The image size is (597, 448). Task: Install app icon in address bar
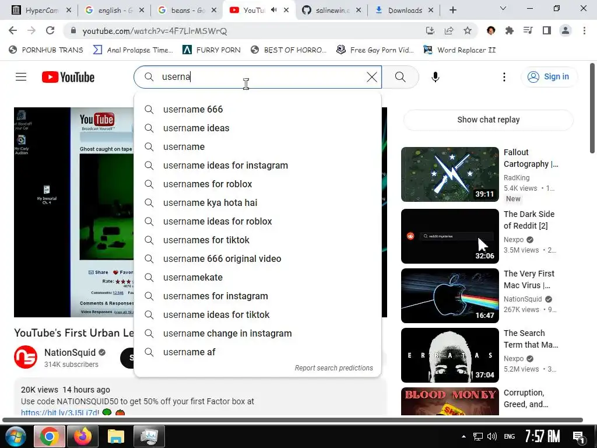430,30
